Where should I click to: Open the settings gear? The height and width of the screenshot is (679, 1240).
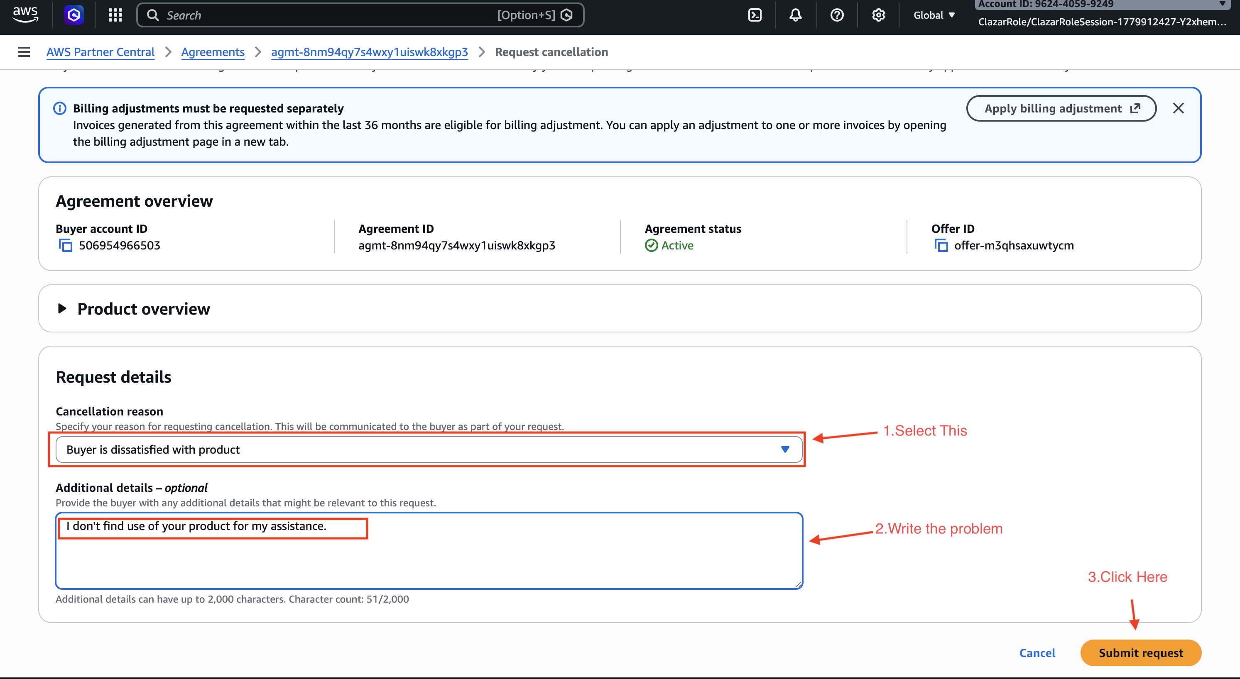tap(878, 15)
